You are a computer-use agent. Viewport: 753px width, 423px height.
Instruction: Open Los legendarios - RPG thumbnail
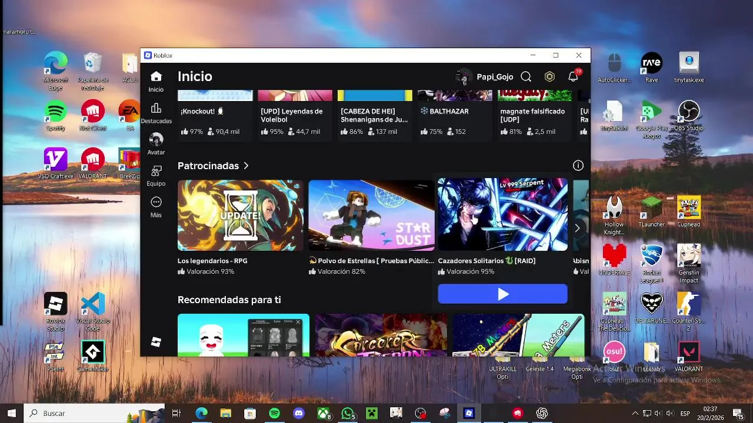click(241, 216)
